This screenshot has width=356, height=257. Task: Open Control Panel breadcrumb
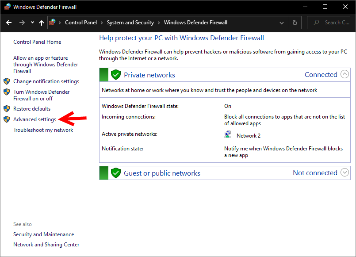pos(81,23)
